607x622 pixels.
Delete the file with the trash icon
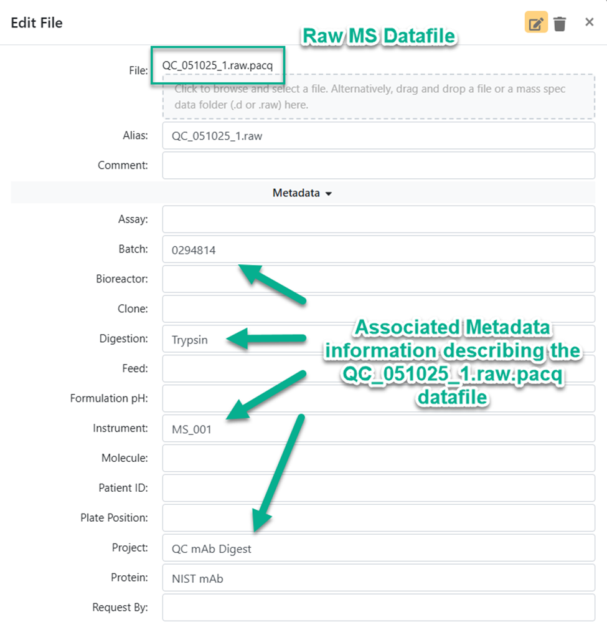pos(560,24)
